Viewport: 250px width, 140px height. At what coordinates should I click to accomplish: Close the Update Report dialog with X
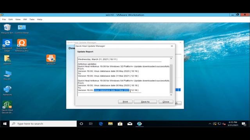pyautogui.click(x=172, y=46)
